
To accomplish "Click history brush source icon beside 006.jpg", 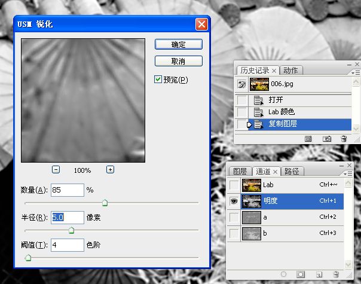I will coord(241,84).
